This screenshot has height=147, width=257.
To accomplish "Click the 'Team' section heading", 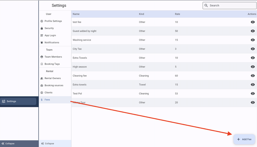I will coord(49,50).
